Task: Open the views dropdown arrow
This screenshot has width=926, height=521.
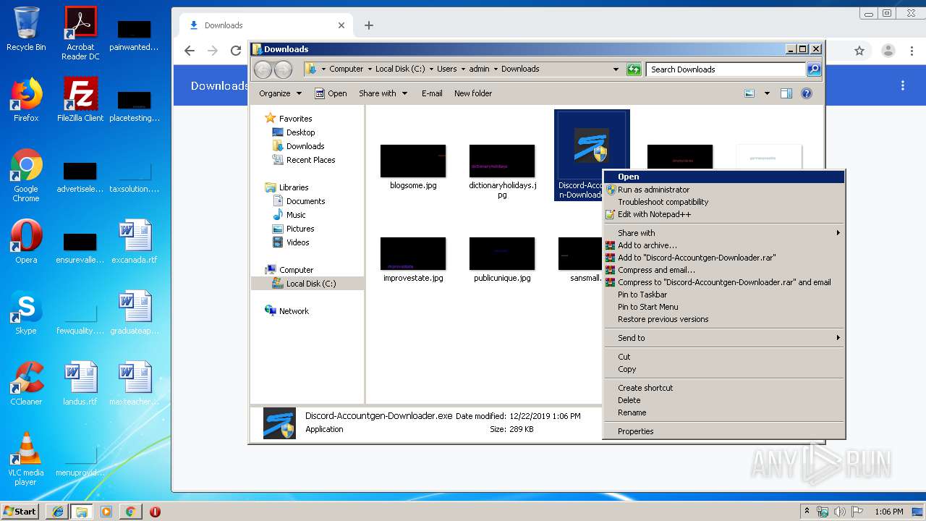Action: 767,93
